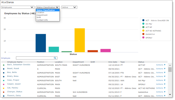175x100 pixels.
Task: Expand Actions menu for Flowers, Daisy
Action: (161, 96)
